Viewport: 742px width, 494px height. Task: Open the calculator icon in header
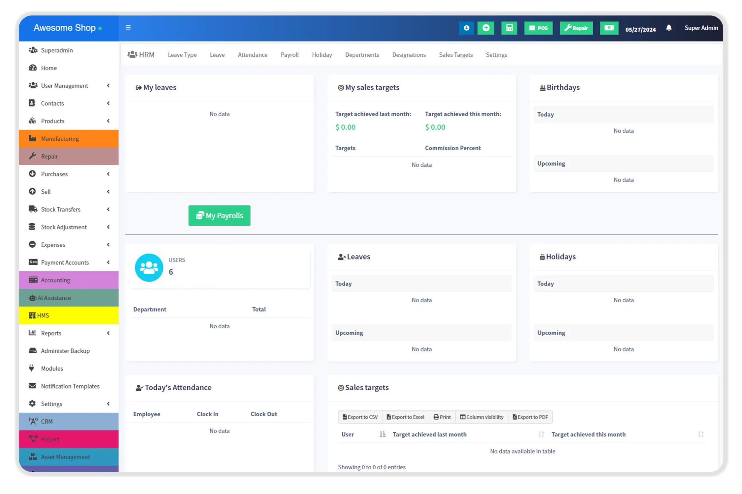[x=509, y=28]
